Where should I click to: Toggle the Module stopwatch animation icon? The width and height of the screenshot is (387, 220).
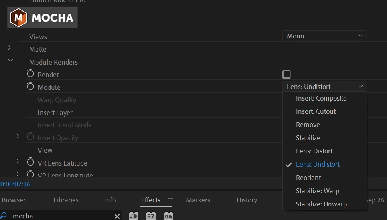(x=30, y=86)
